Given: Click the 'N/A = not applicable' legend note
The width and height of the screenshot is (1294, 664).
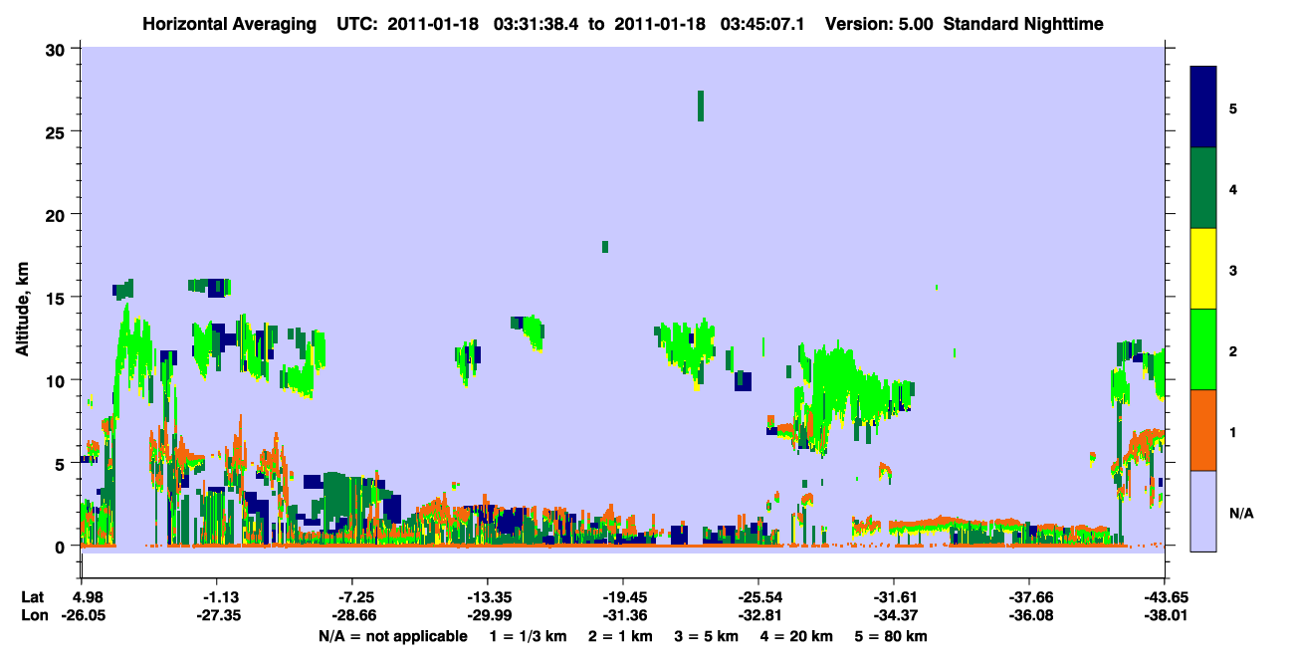Looking at the screenshot, I should (391, 636).
